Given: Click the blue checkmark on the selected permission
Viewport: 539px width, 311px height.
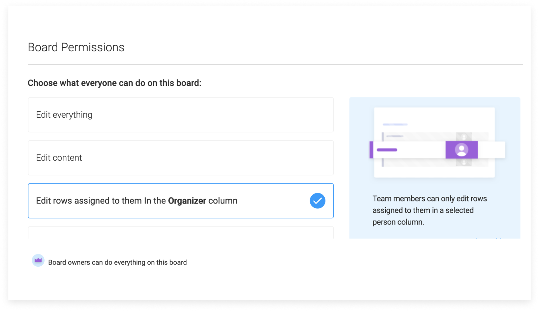Looking at the screenshot, I should [x=317, y=201].
